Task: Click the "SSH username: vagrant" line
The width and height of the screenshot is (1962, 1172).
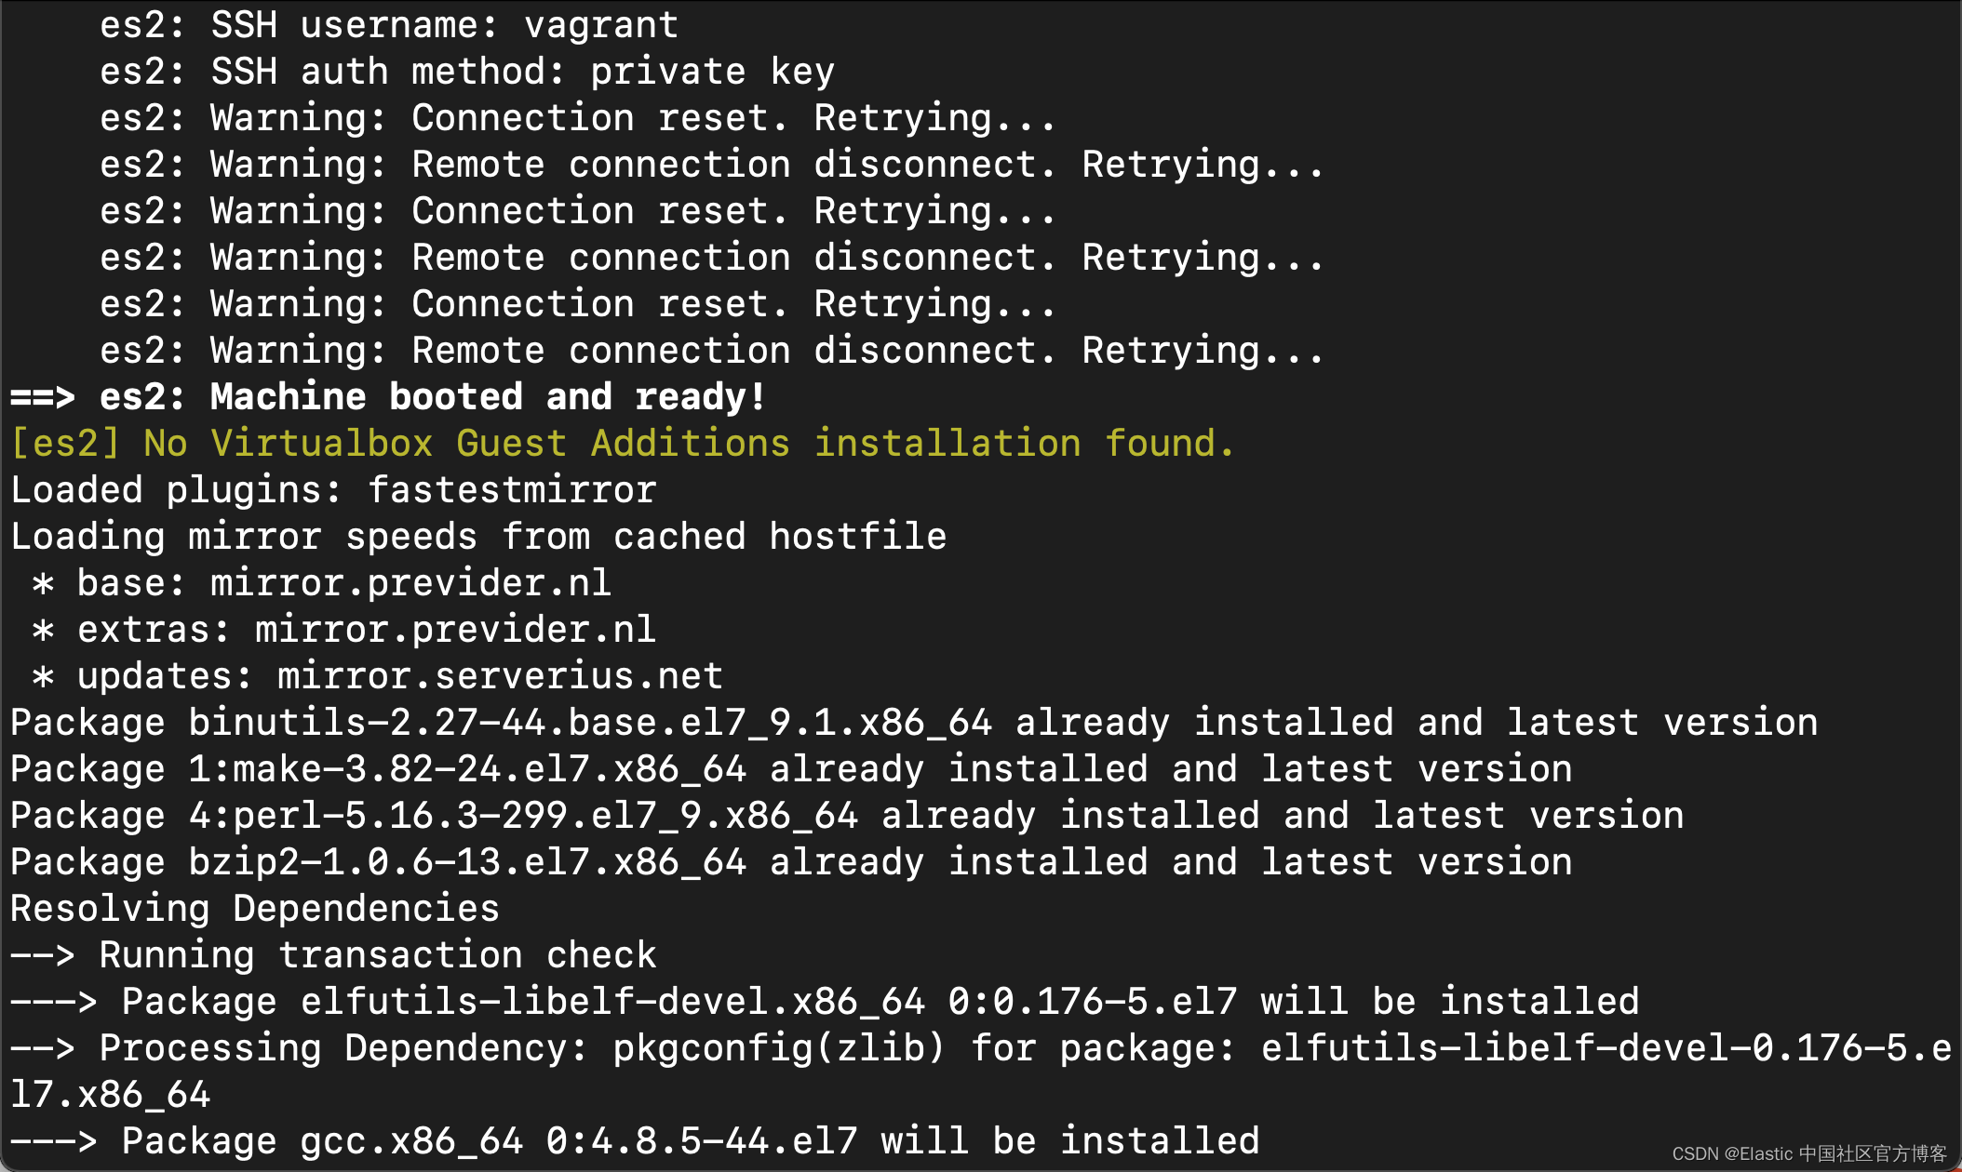Action: (389, 25)
